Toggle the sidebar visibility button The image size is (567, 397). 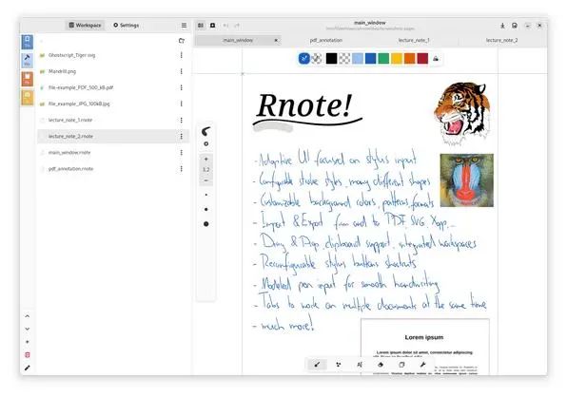pos(201,26)
